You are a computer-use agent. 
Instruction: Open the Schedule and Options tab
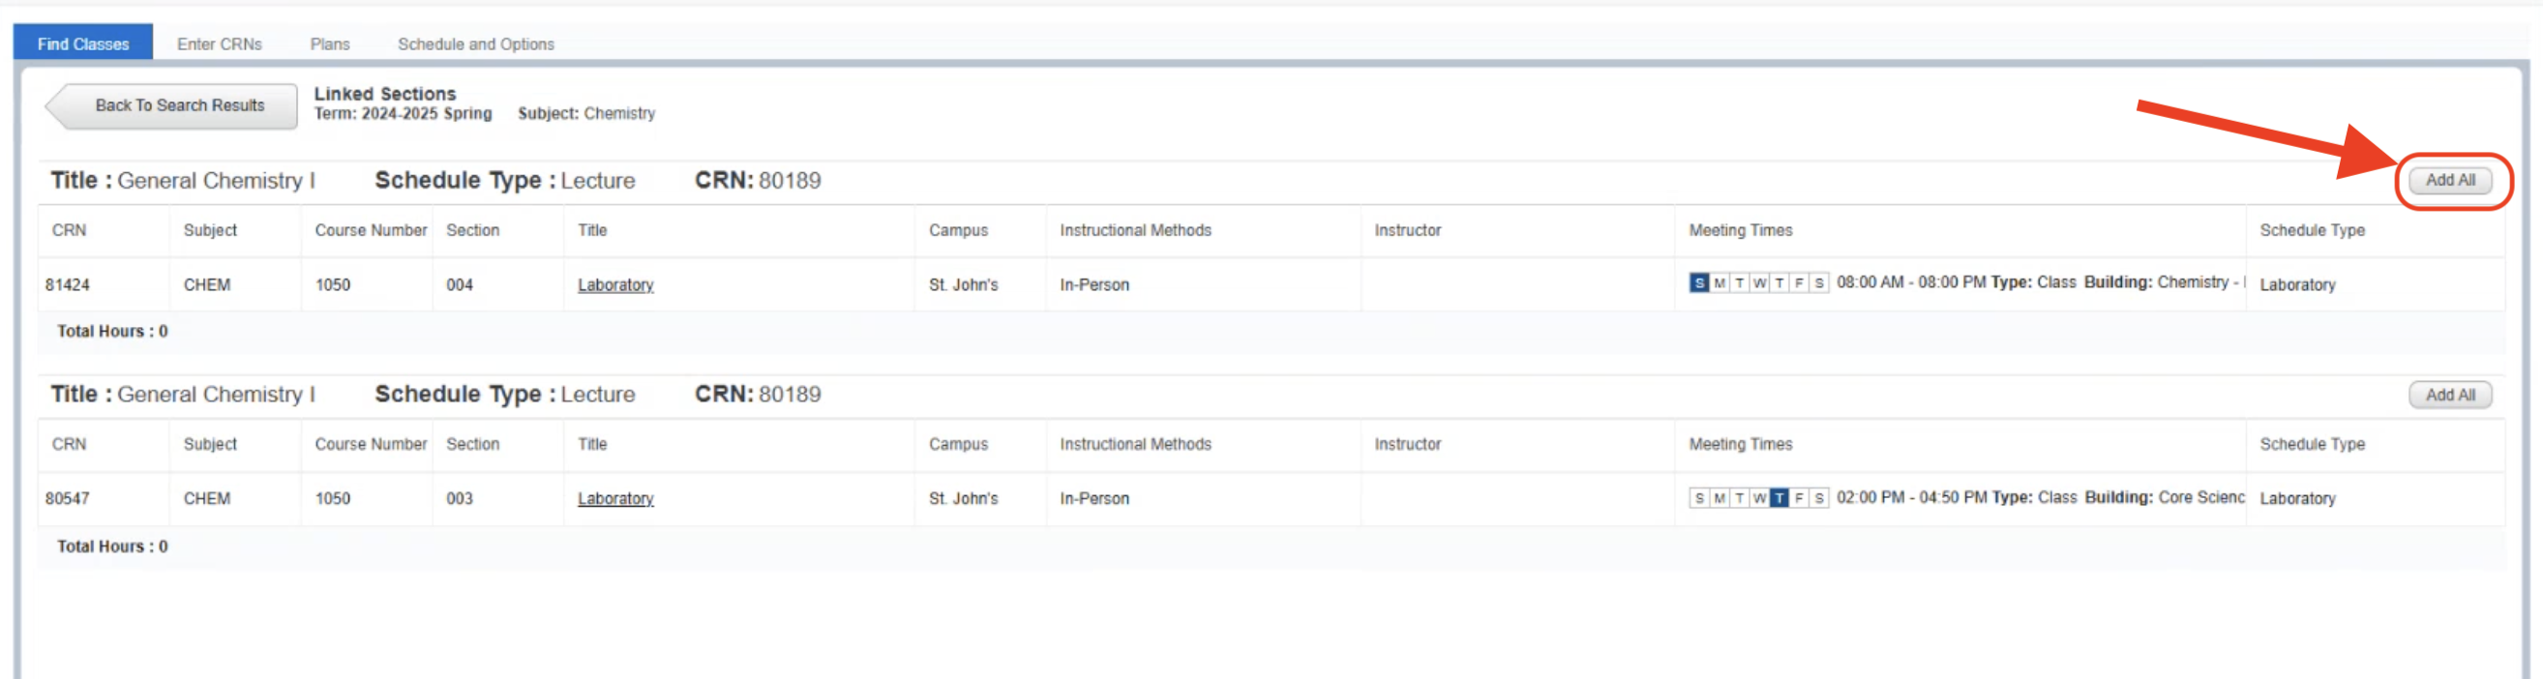[475, 44]
